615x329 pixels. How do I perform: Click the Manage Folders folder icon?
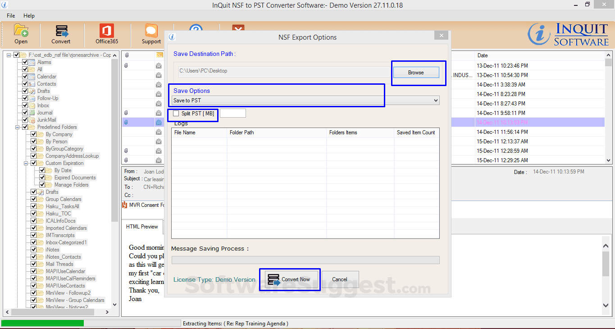pos(49,185)
